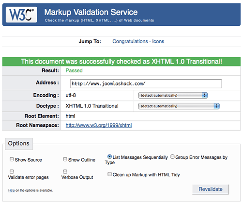
Task: Select List Messages Sequentially radio button
Action: point(109,157)
